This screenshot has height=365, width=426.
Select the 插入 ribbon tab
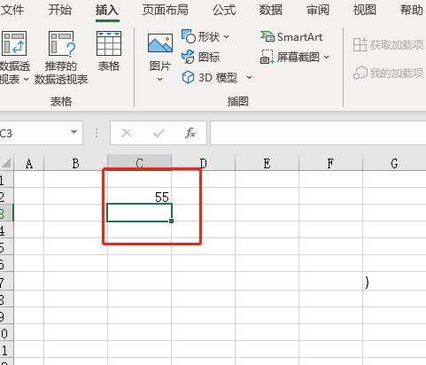click(x=107, y=11)
